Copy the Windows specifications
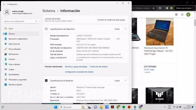This screenshot has width=196, height=110. [x=117, y=81]
